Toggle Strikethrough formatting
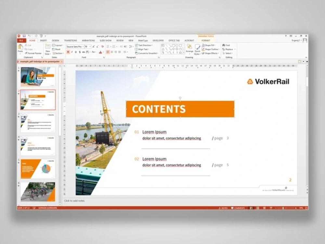 tap(84, 52)
